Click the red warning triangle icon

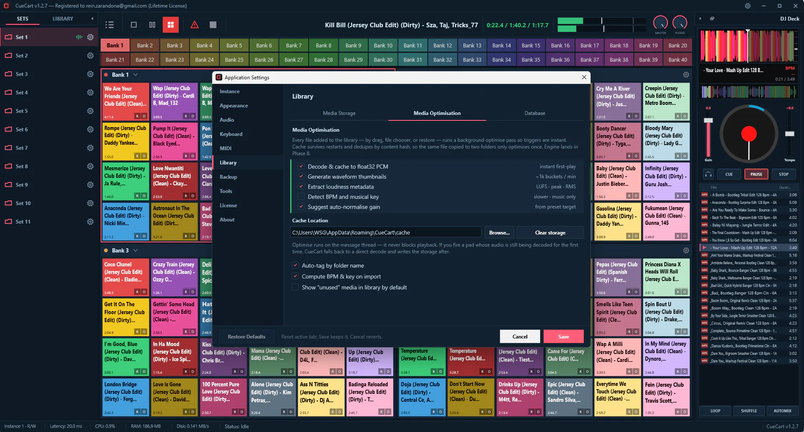tap(195, 25)
